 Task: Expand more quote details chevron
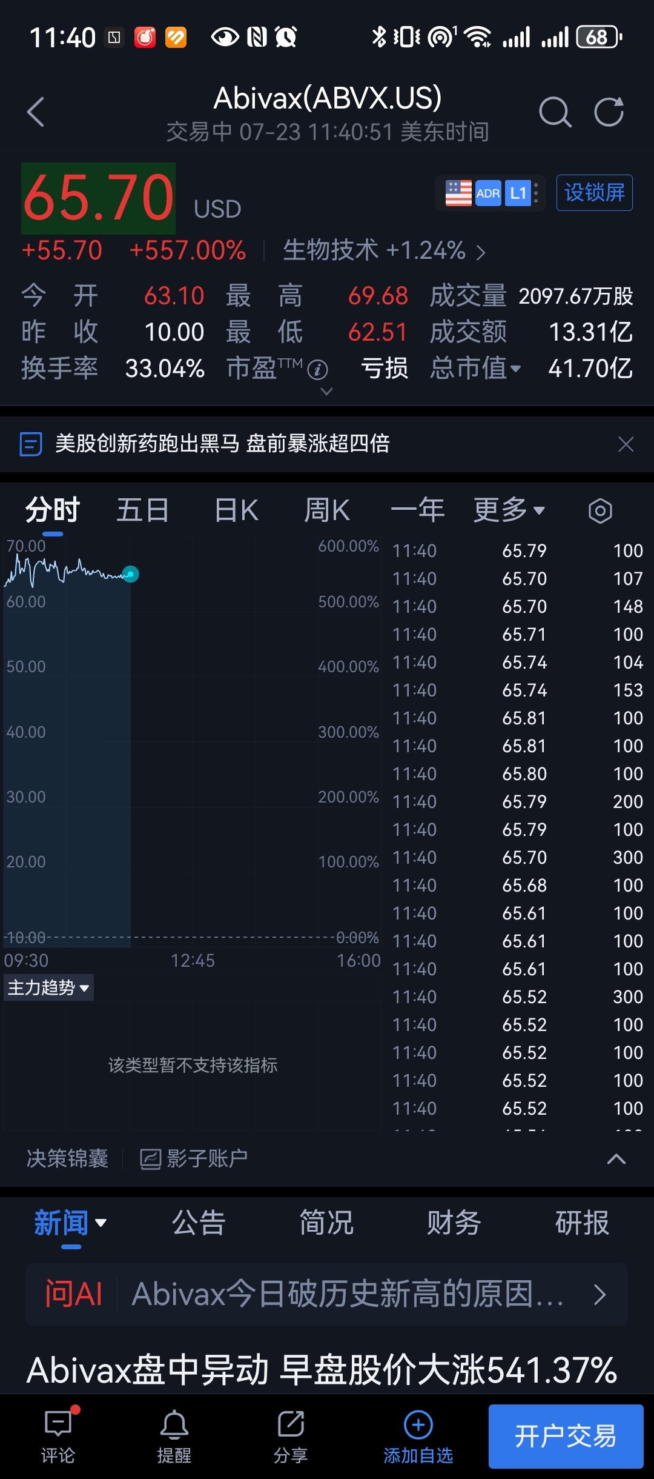(326, 392)
